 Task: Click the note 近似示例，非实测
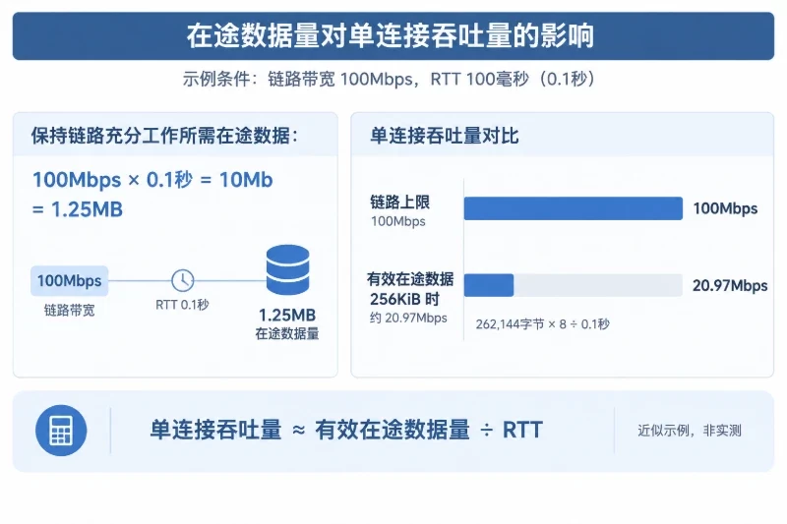click(690, 431)
